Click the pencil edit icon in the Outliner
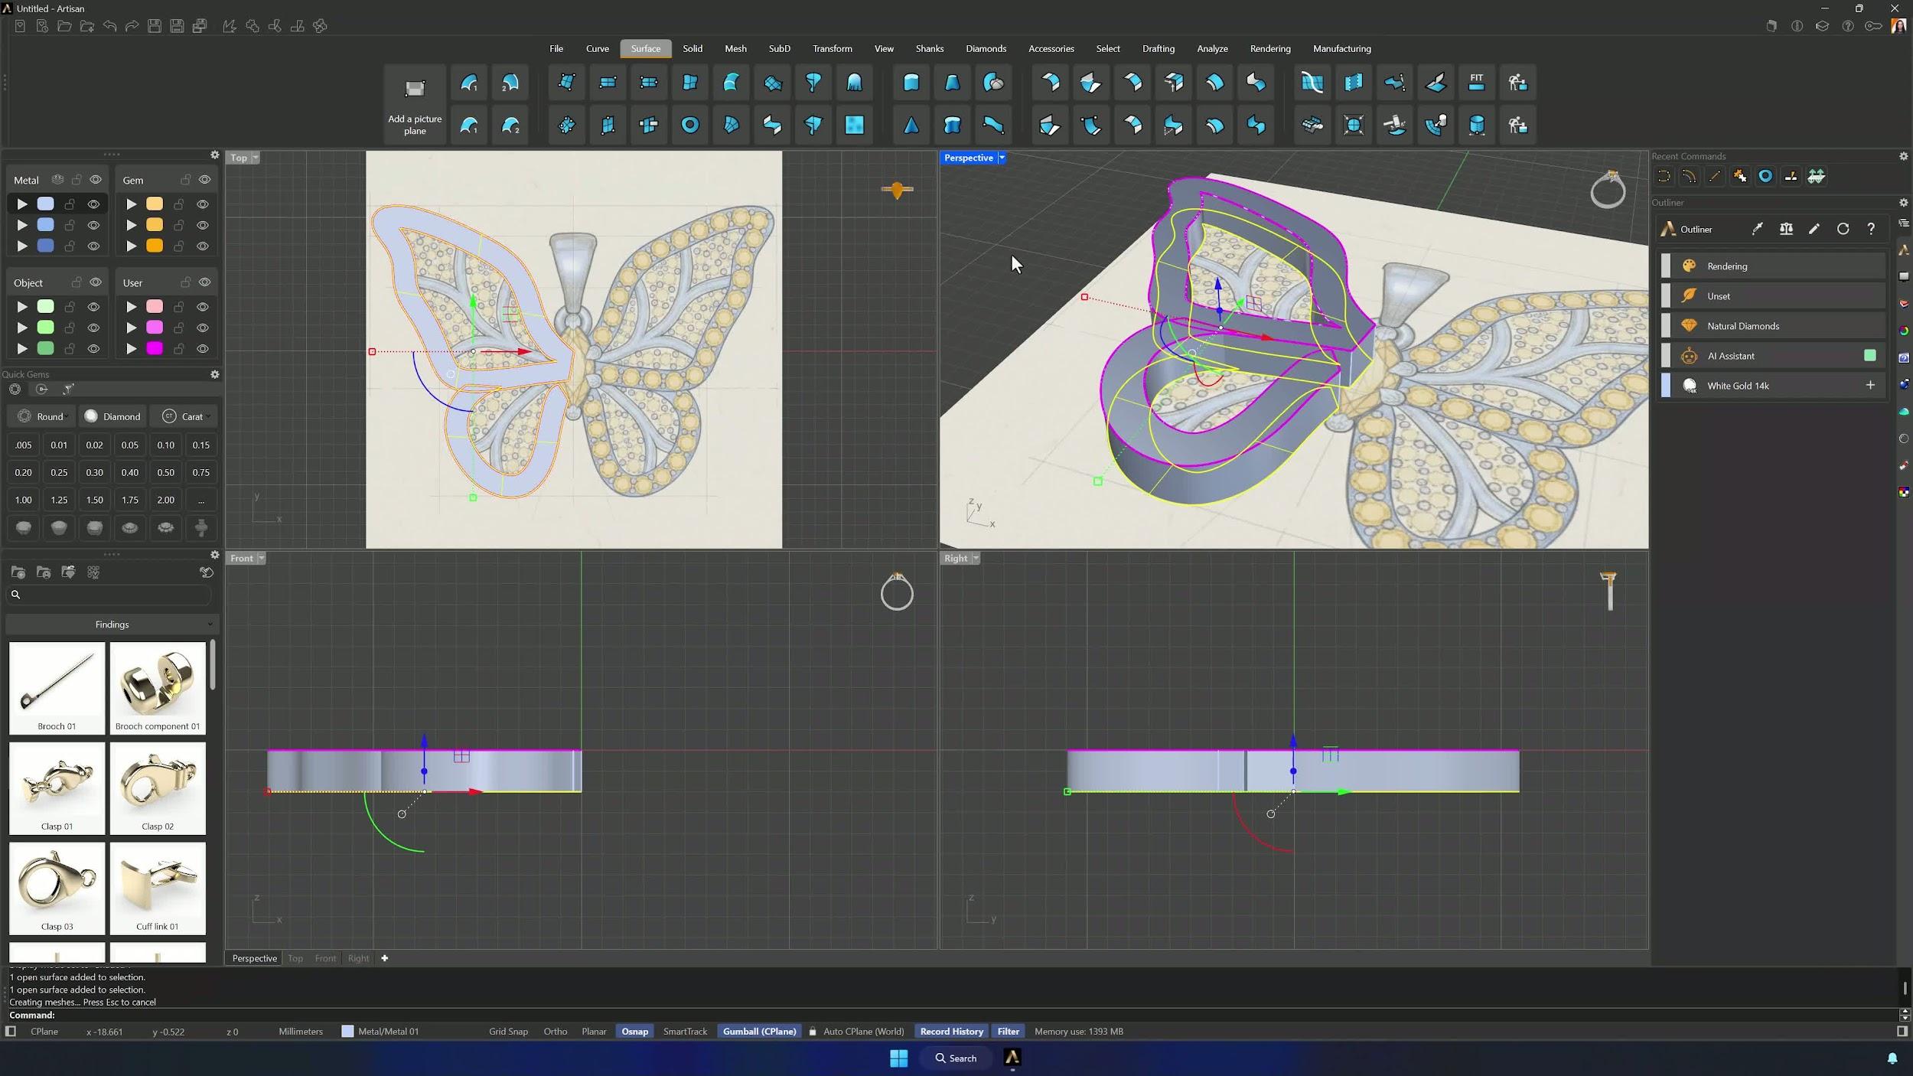The height and width of the screenshot is (1076, 1913). click(1814, 229)
